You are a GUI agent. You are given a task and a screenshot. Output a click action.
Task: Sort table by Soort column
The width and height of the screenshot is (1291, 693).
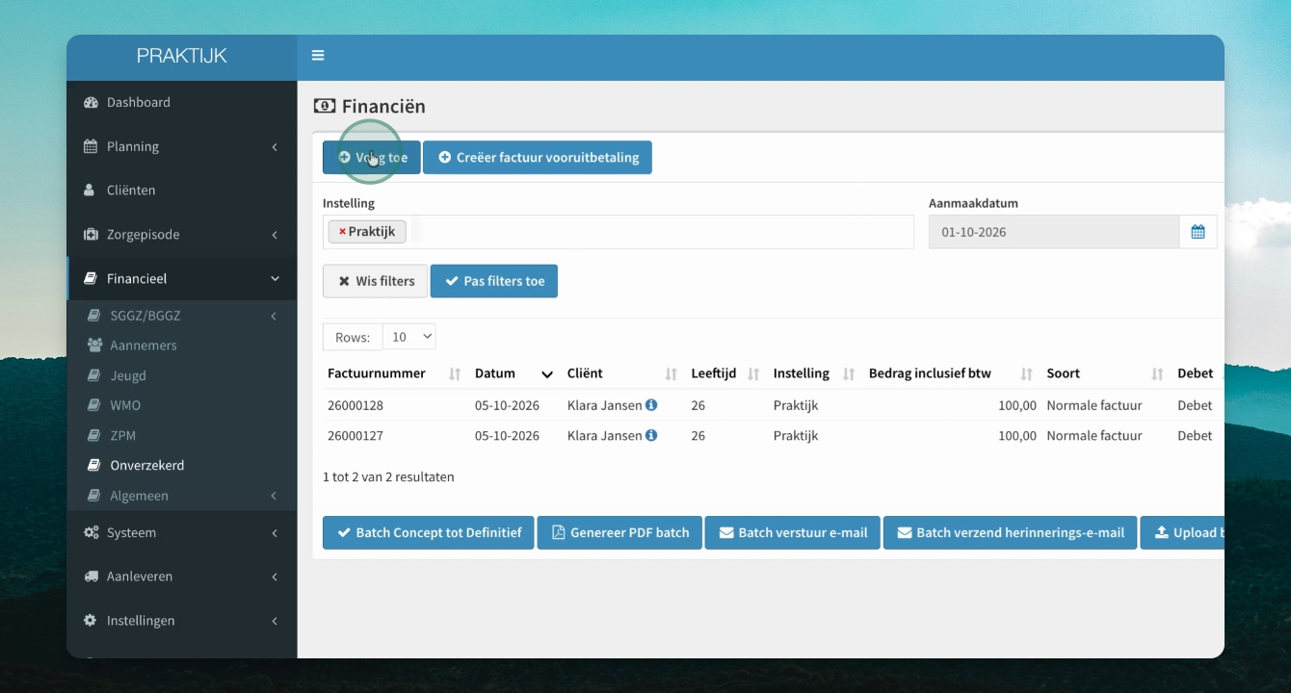point(1157,373)
